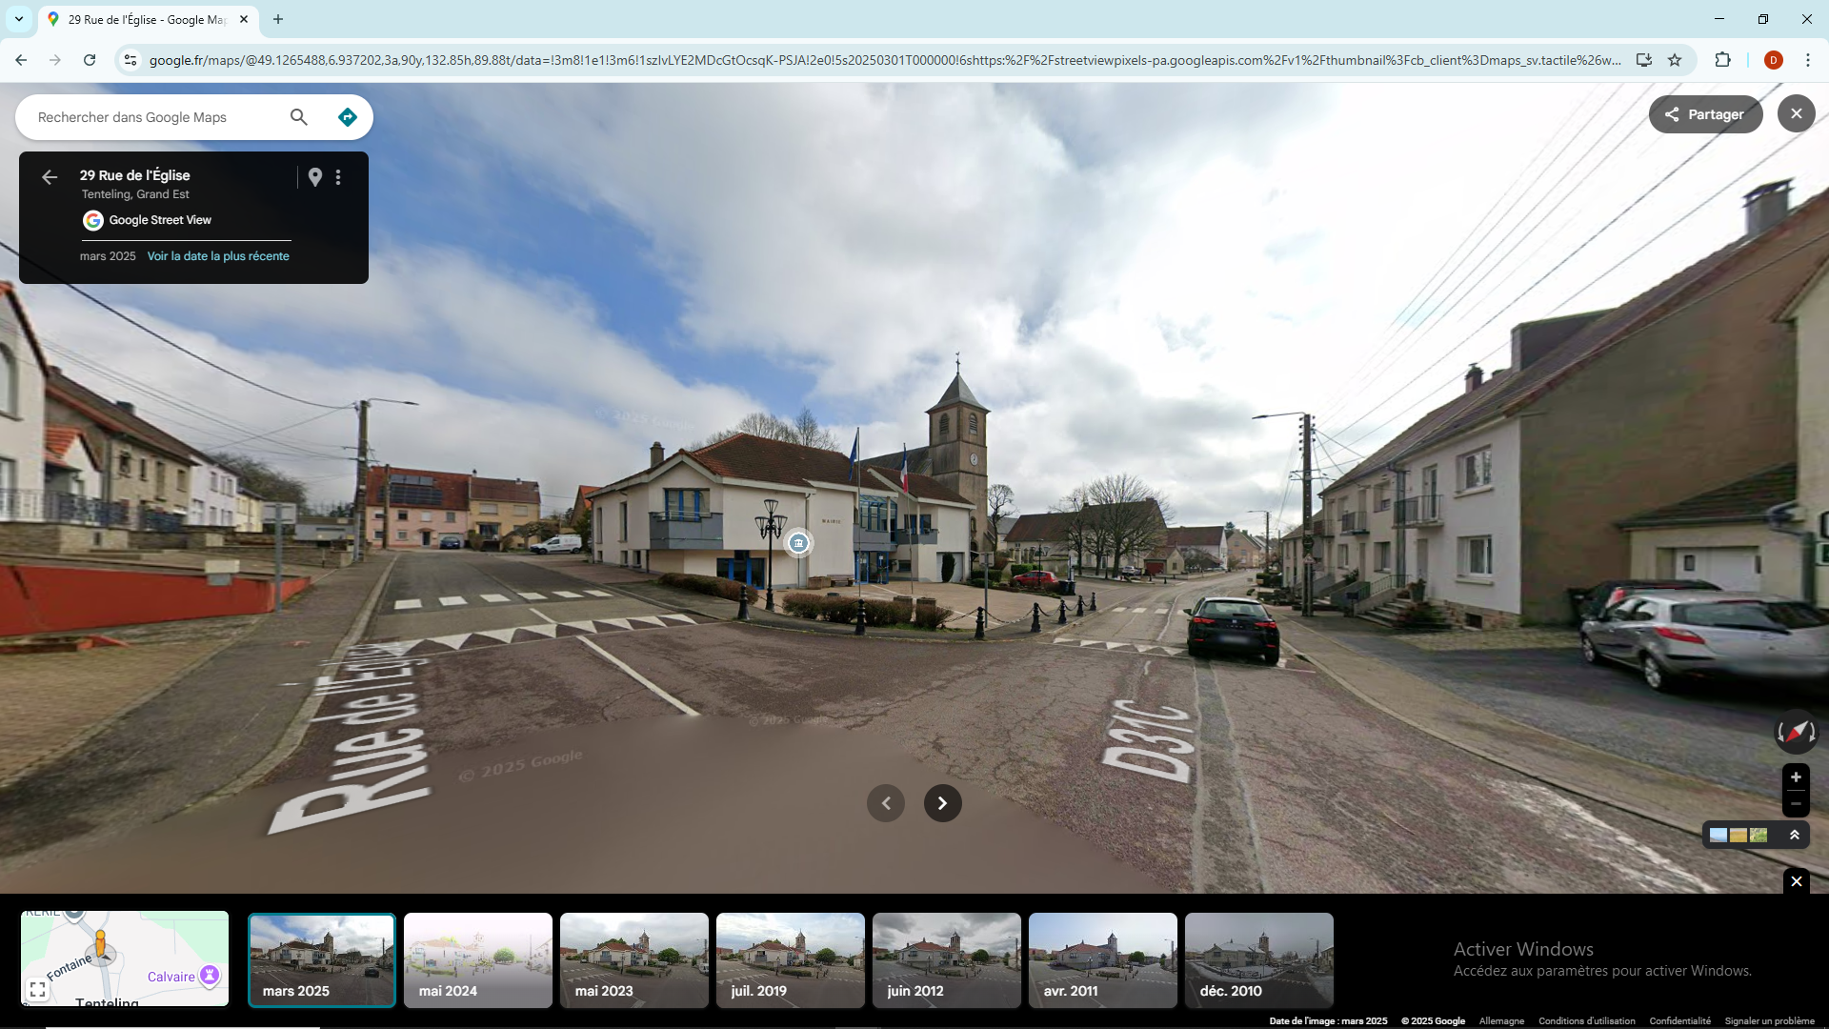Click the install app icon in address bar
The height and width of the screenshot is (1029, 1829).
(x=1644, y=60)
